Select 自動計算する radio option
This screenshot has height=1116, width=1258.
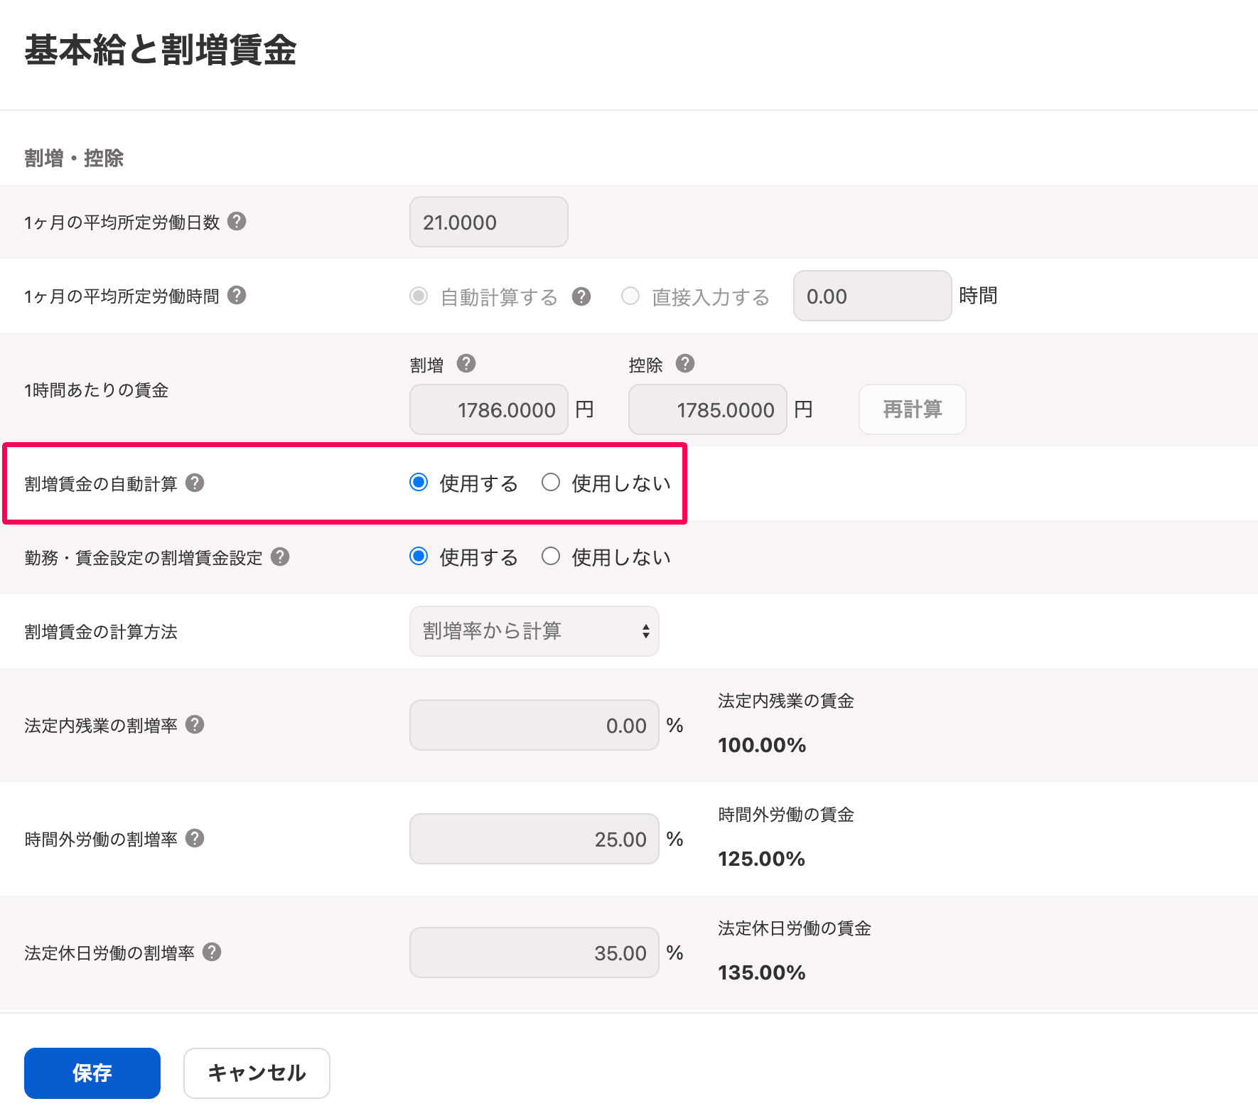(419, 296)
